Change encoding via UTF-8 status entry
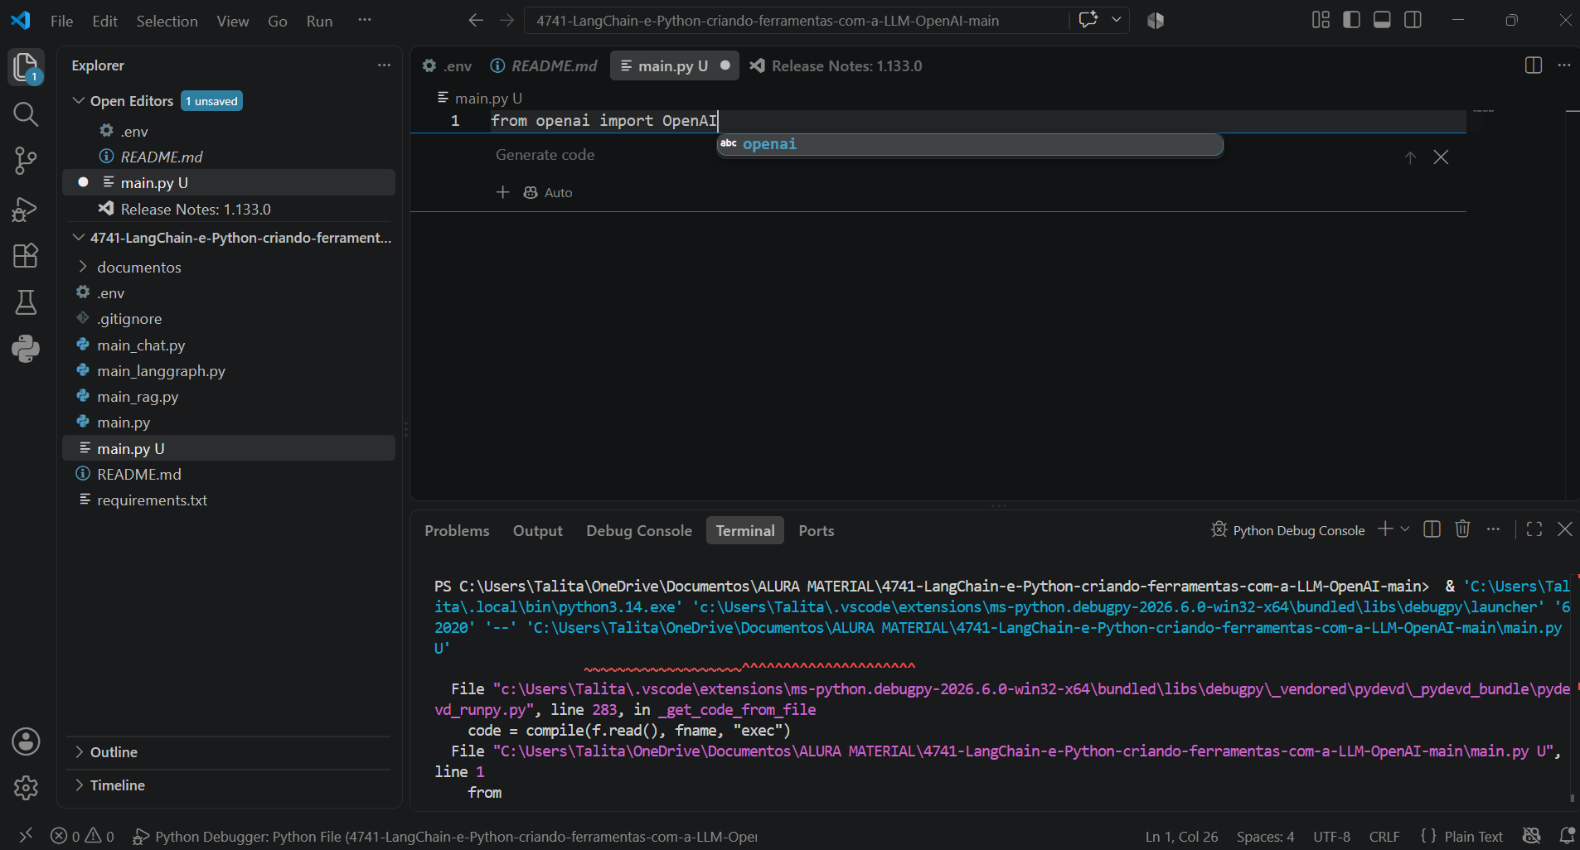Viewport: 1580px width, 850px height. (1331, 836)
